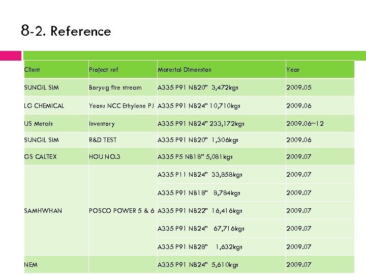Click the "LG CHEMICAL" client cell
This screenshot has width=366, height=275.
(x=44, y=106)
